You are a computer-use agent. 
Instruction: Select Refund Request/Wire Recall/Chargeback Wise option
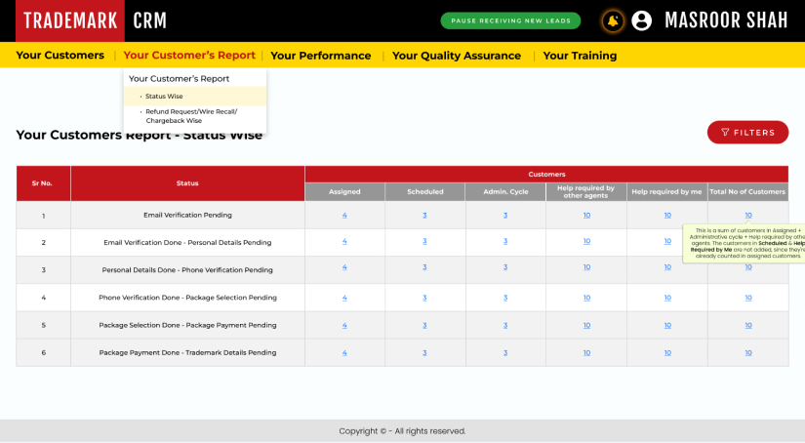point(190,116)
